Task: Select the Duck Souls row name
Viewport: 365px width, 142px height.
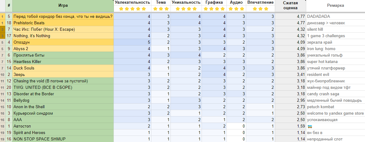Action: coord(63,68)
